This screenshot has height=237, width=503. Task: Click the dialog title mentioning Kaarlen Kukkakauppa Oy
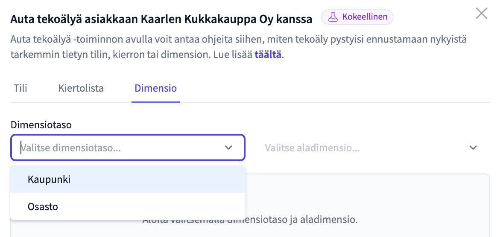click(x=161, y=19)
